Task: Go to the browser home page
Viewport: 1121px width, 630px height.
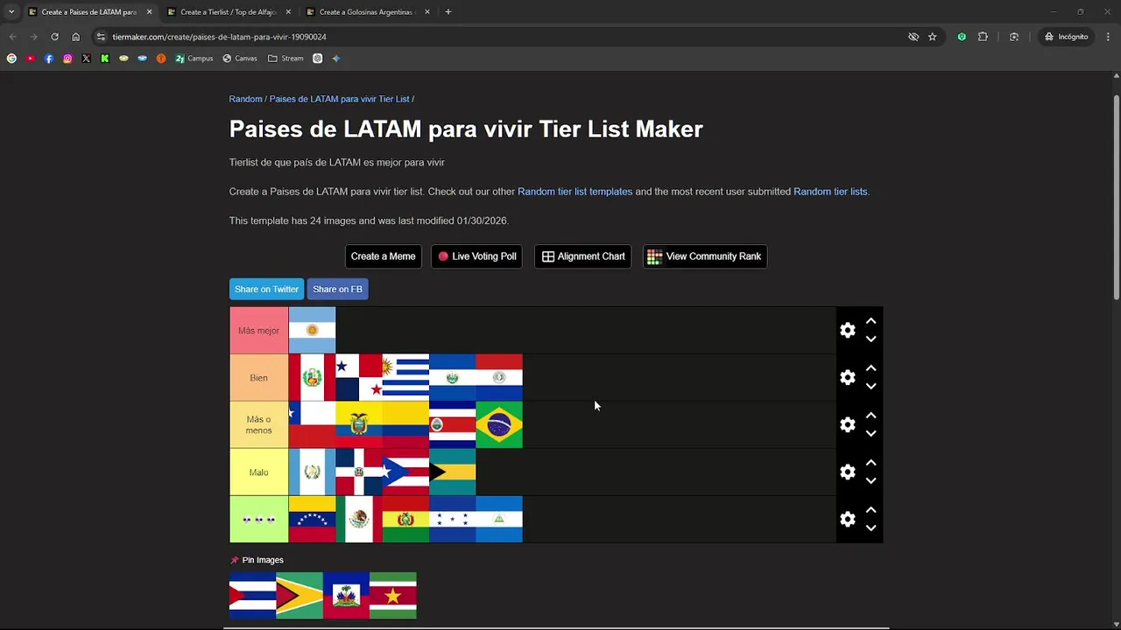Action: click(76, 37)
